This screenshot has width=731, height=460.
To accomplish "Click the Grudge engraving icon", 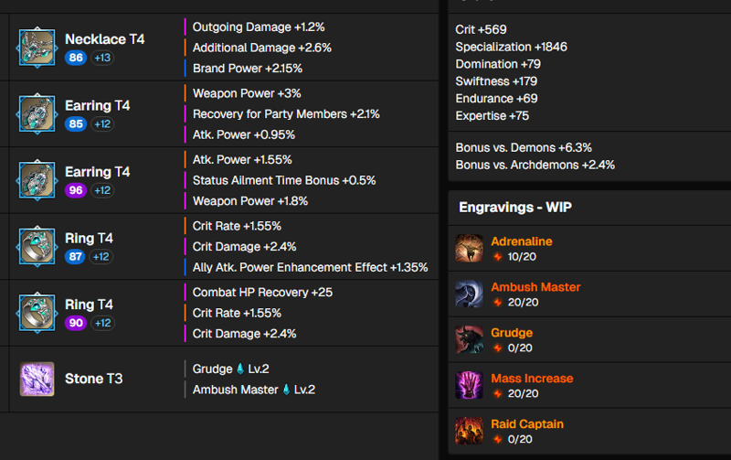I will (x=469, y=339).
